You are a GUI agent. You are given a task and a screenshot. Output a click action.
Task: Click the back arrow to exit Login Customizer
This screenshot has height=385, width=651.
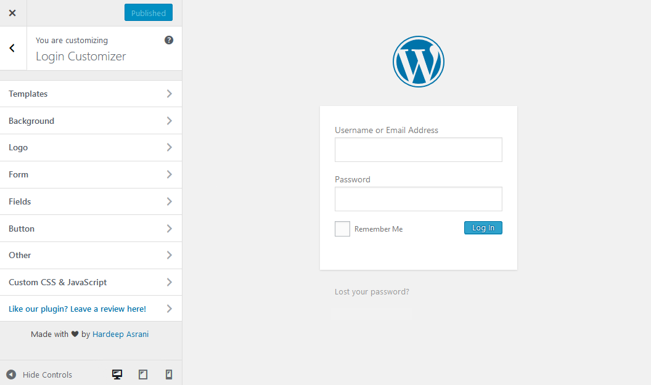pos(12,48)
